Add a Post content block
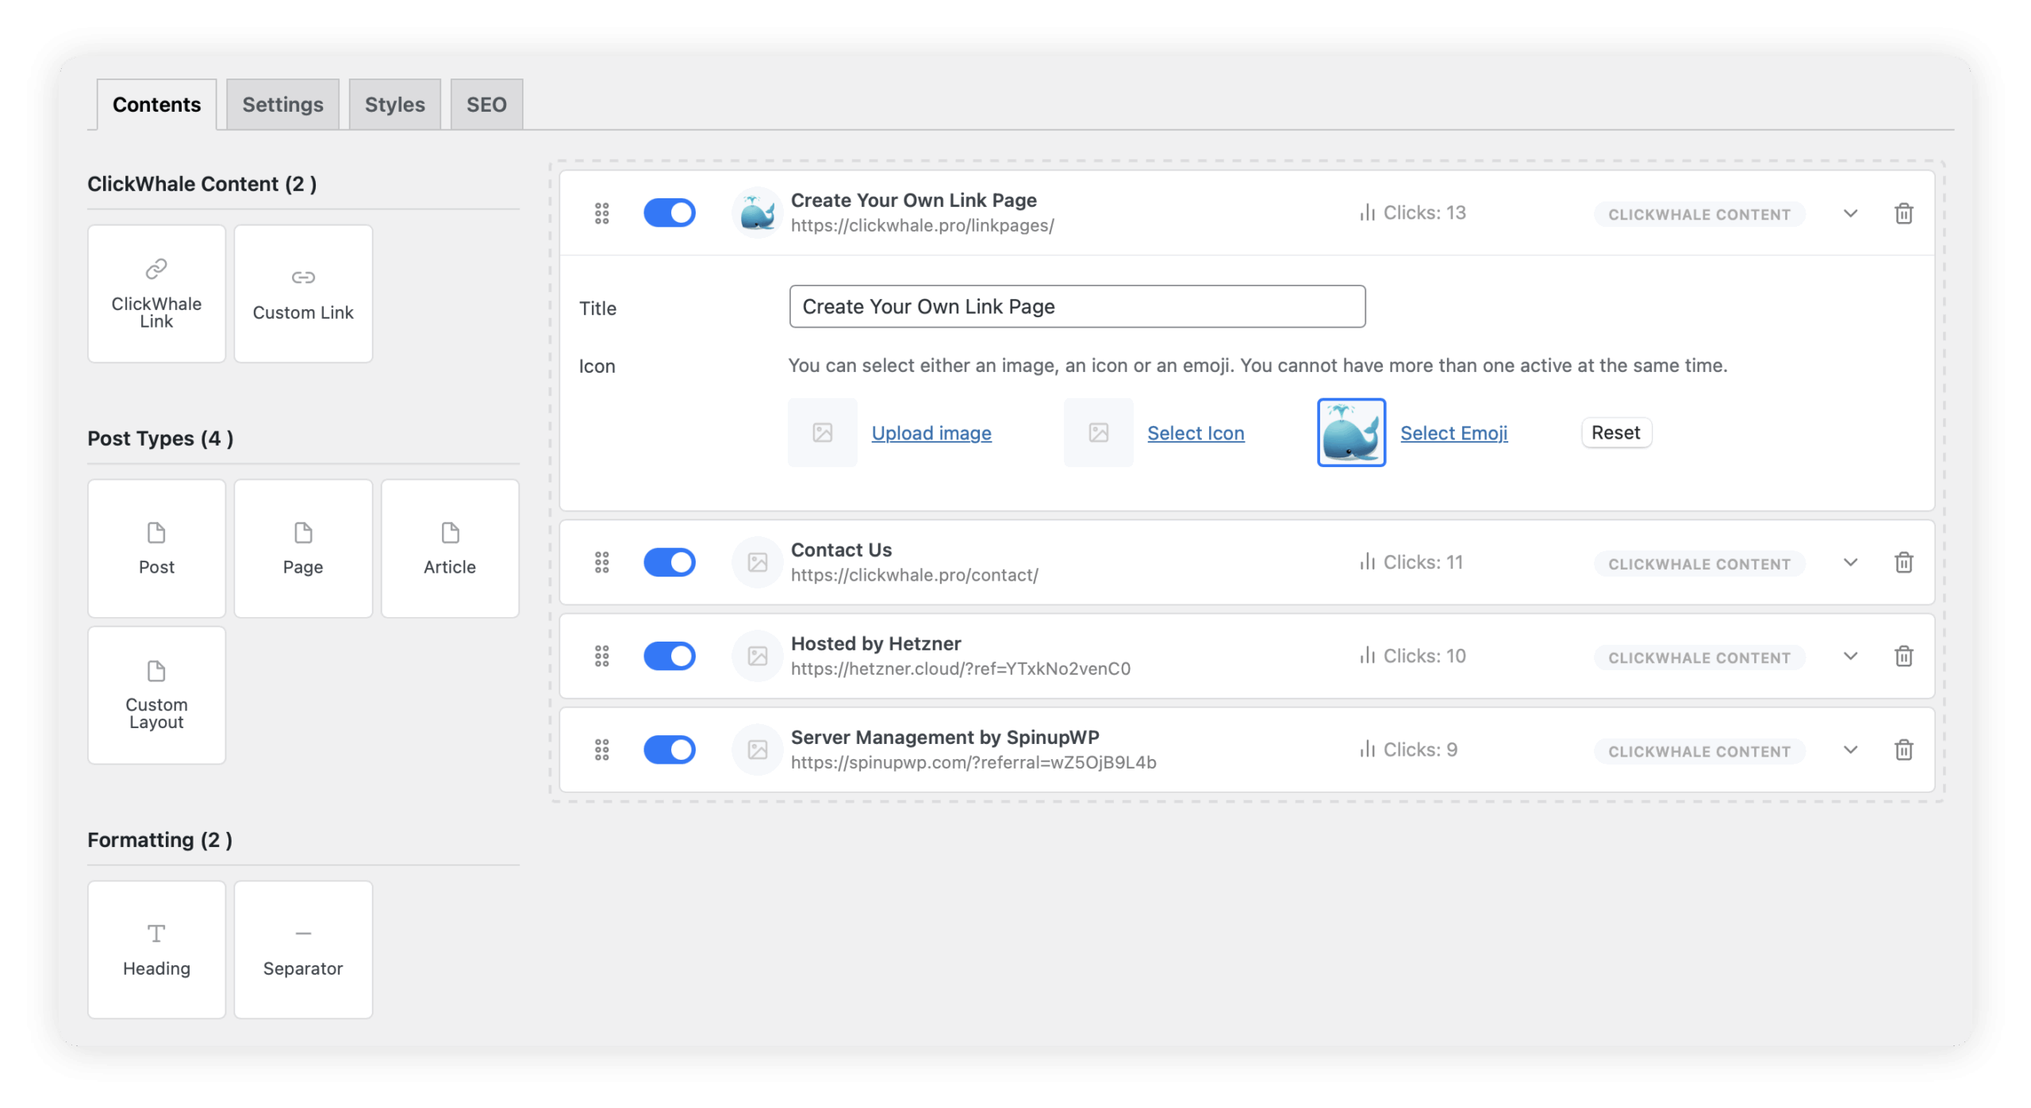Image resolution: width=2031 pixels, height=1108 pixels. click(156, 548)
